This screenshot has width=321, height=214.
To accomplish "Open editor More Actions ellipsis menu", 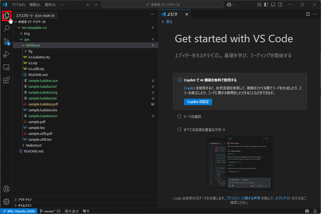I will (x=315, y=14).
